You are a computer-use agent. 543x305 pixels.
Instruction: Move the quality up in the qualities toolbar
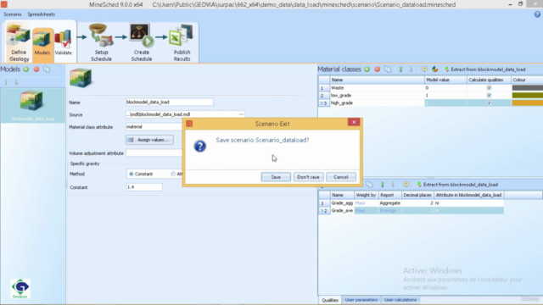(x=383, y=185)
